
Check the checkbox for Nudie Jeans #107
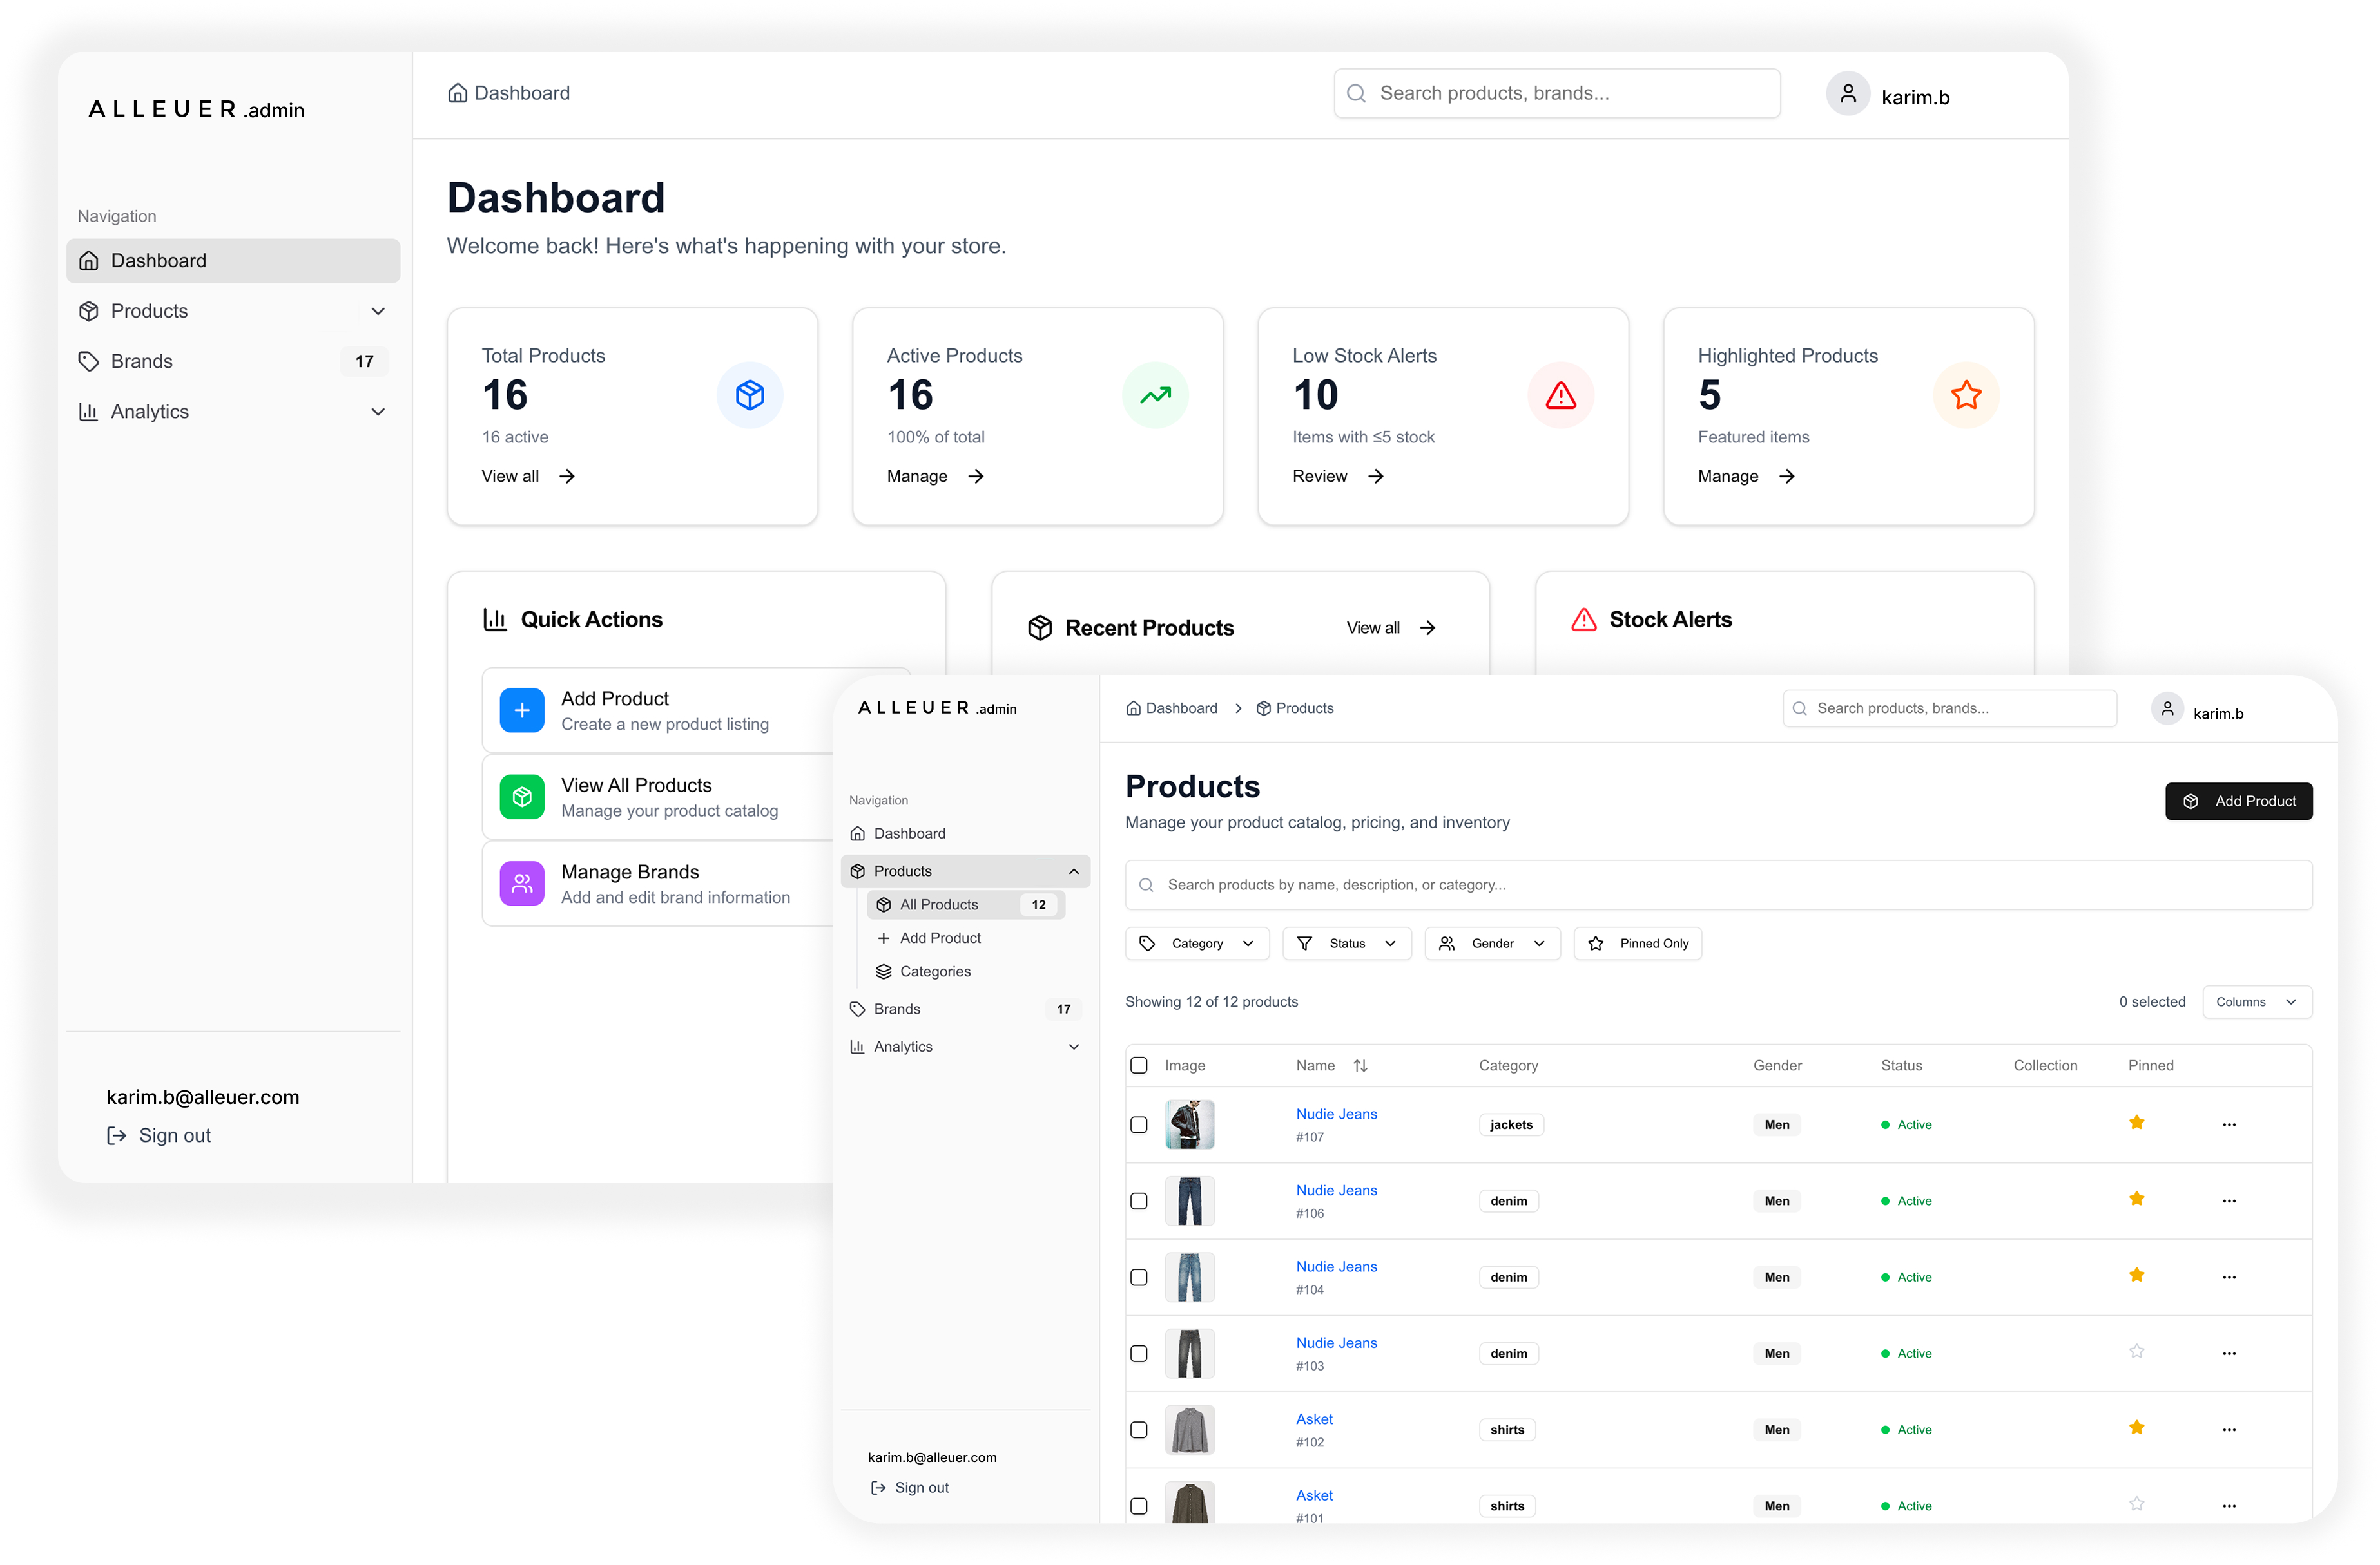(1139, 1124)
